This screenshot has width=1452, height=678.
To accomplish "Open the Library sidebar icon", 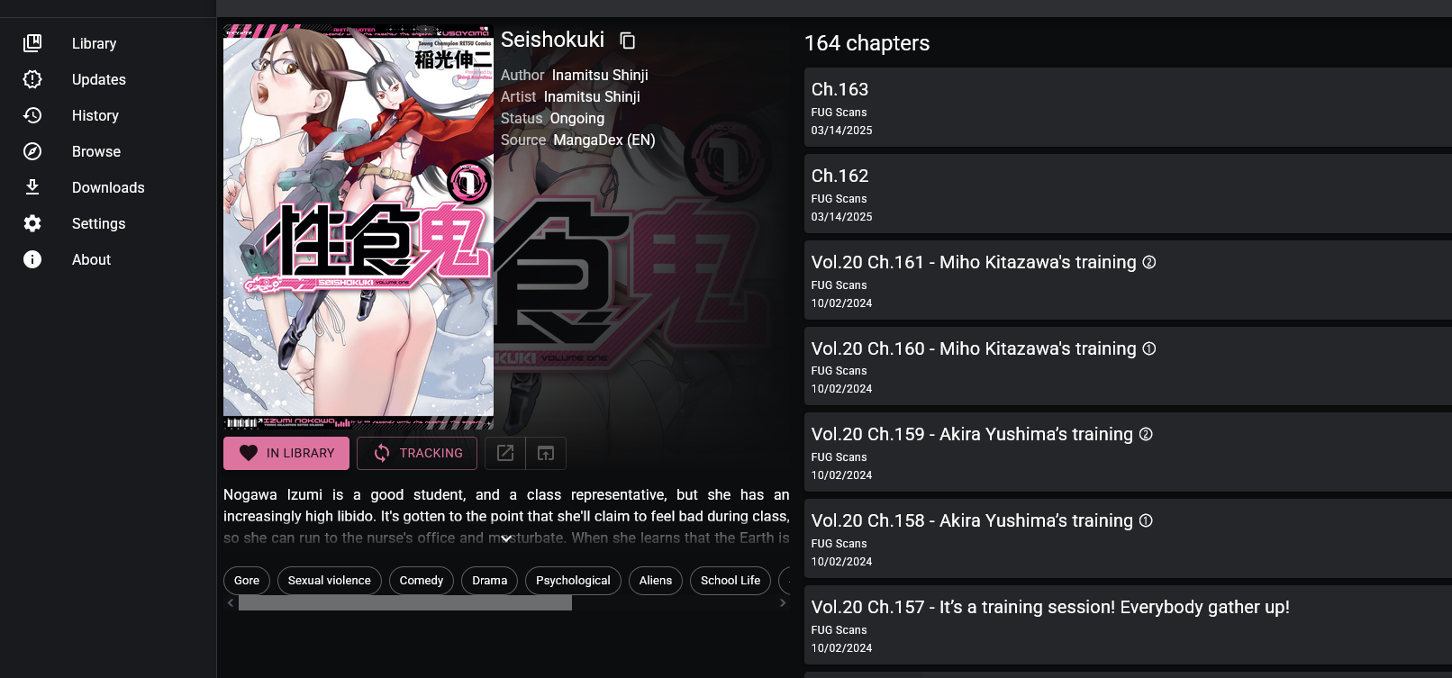I will tap(32, 43).
